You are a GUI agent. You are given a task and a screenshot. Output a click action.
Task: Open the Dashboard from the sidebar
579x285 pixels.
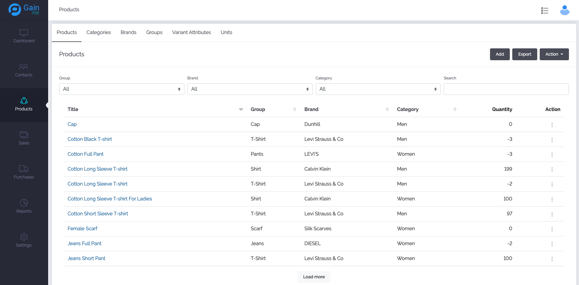click(24, 36)
